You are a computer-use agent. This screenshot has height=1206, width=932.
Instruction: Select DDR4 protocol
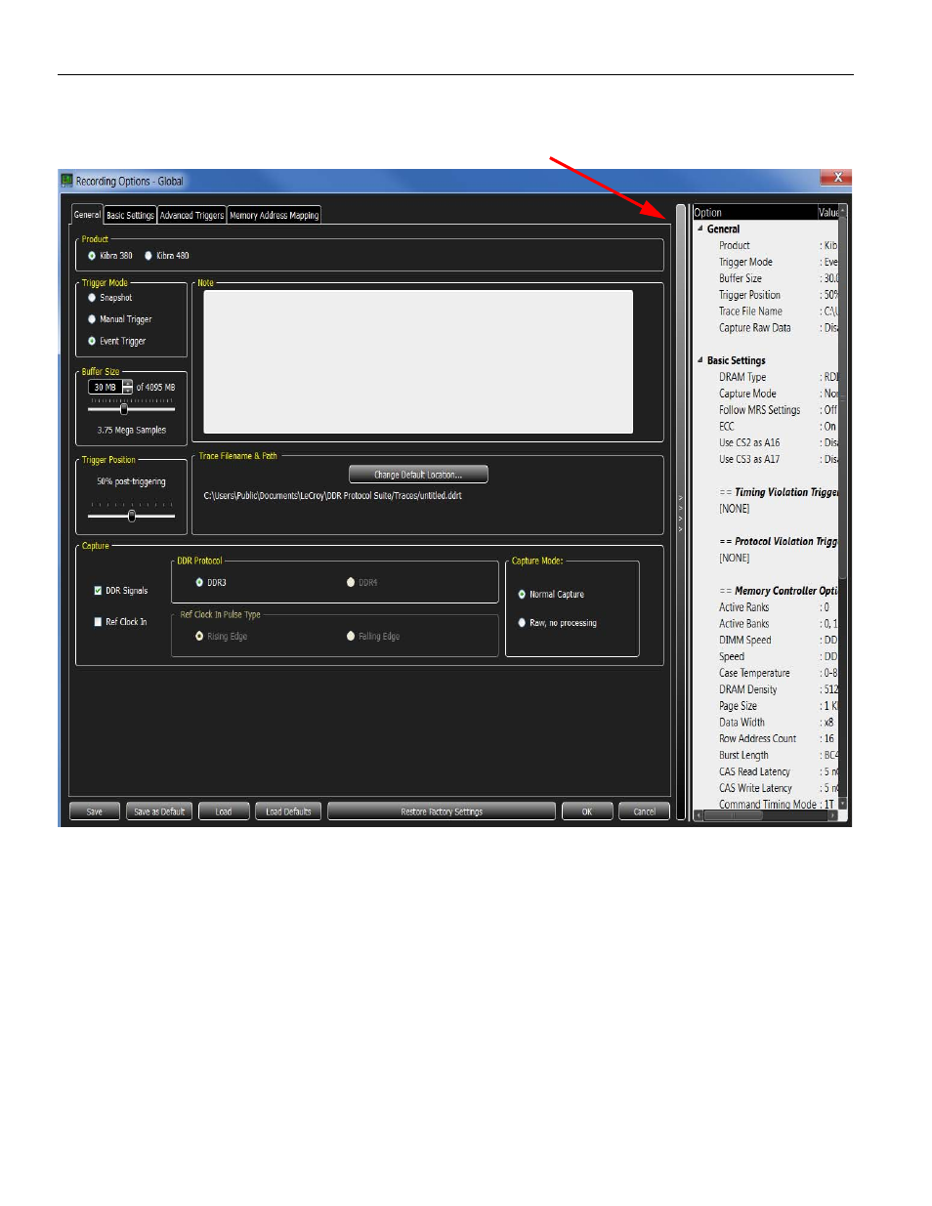pos(361,582)
